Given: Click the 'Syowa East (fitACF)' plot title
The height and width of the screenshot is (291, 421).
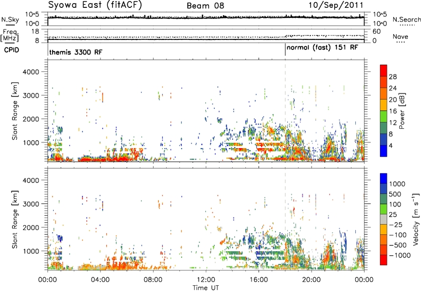Looking at the screenshot, I should (x=95, y=5).
